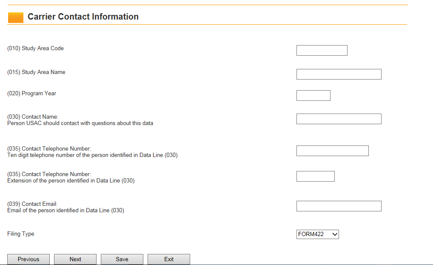The height and width of the screenshot is (265, 433).
Task: Click the (010) Study Area Code label
Action: [35, 48]
